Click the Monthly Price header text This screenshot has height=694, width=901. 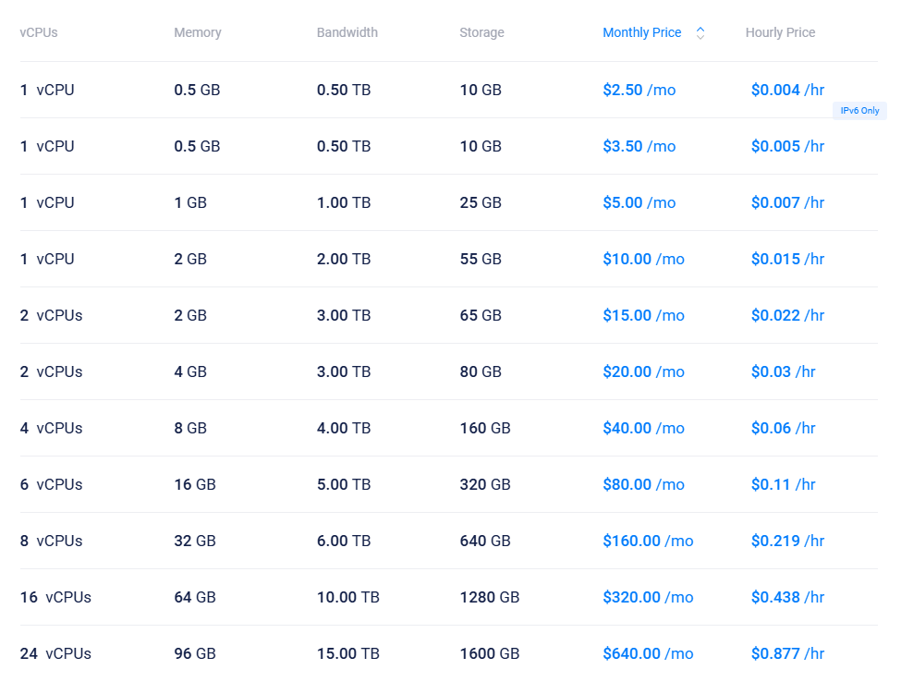[x=641, y=33]
